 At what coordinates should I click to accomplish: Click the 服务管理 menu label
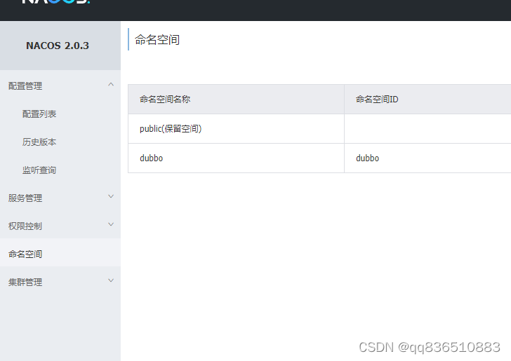[x=25, y=198]
